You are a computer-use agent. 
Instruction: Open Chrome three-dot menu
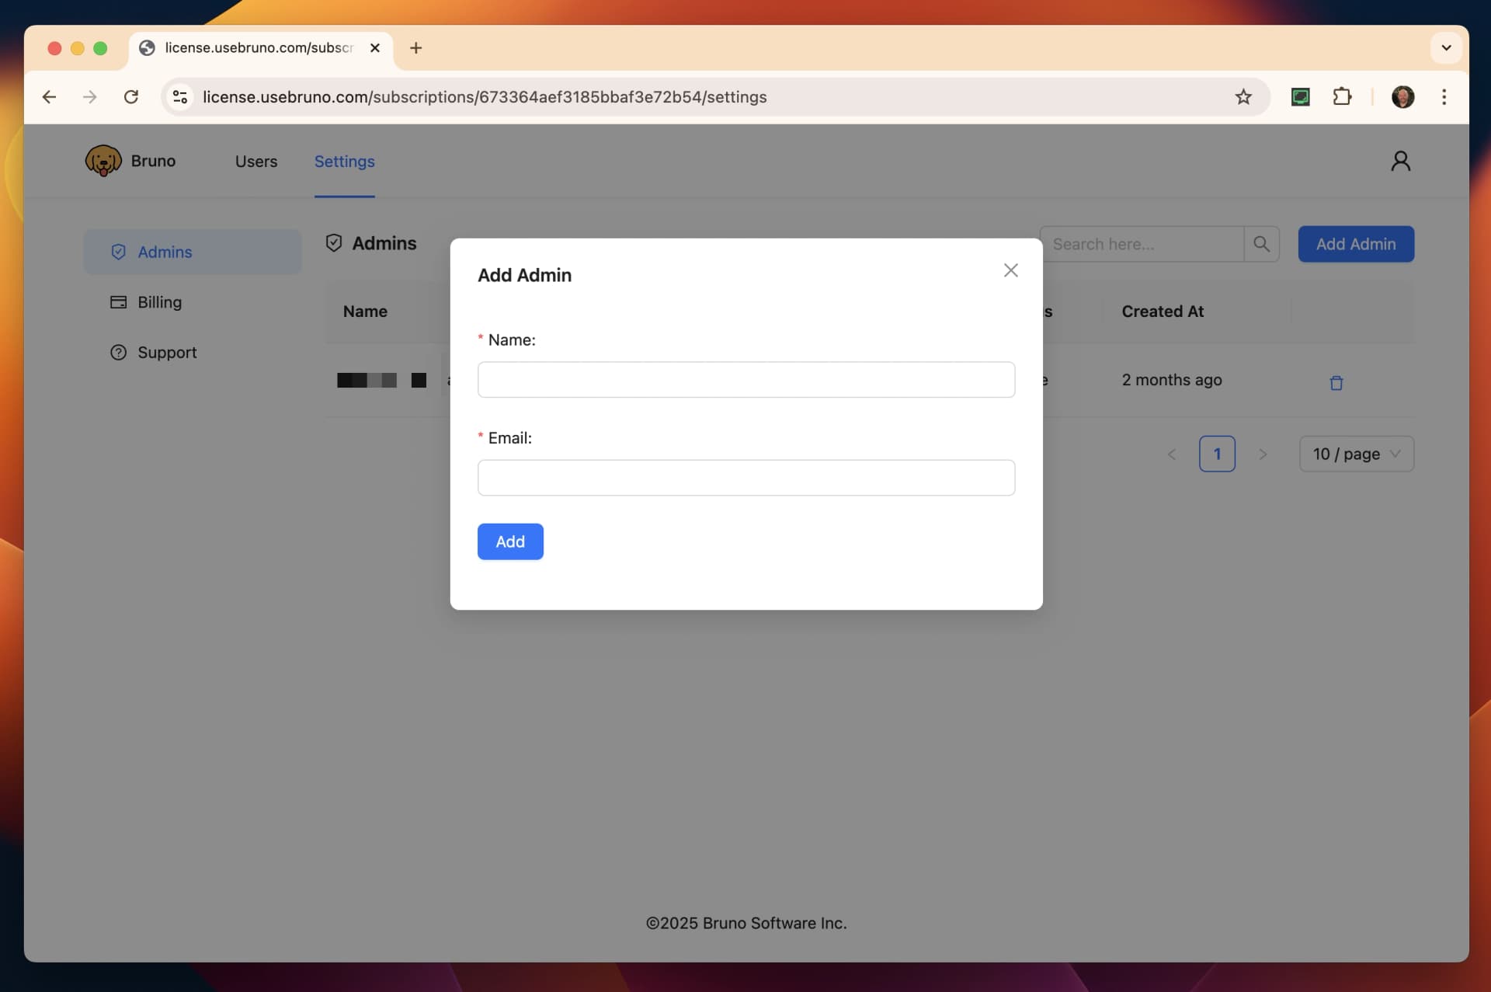pos(1444,97)
